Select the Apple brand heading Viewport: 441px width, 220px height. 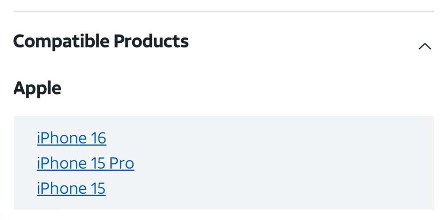[x=37, y=88]
